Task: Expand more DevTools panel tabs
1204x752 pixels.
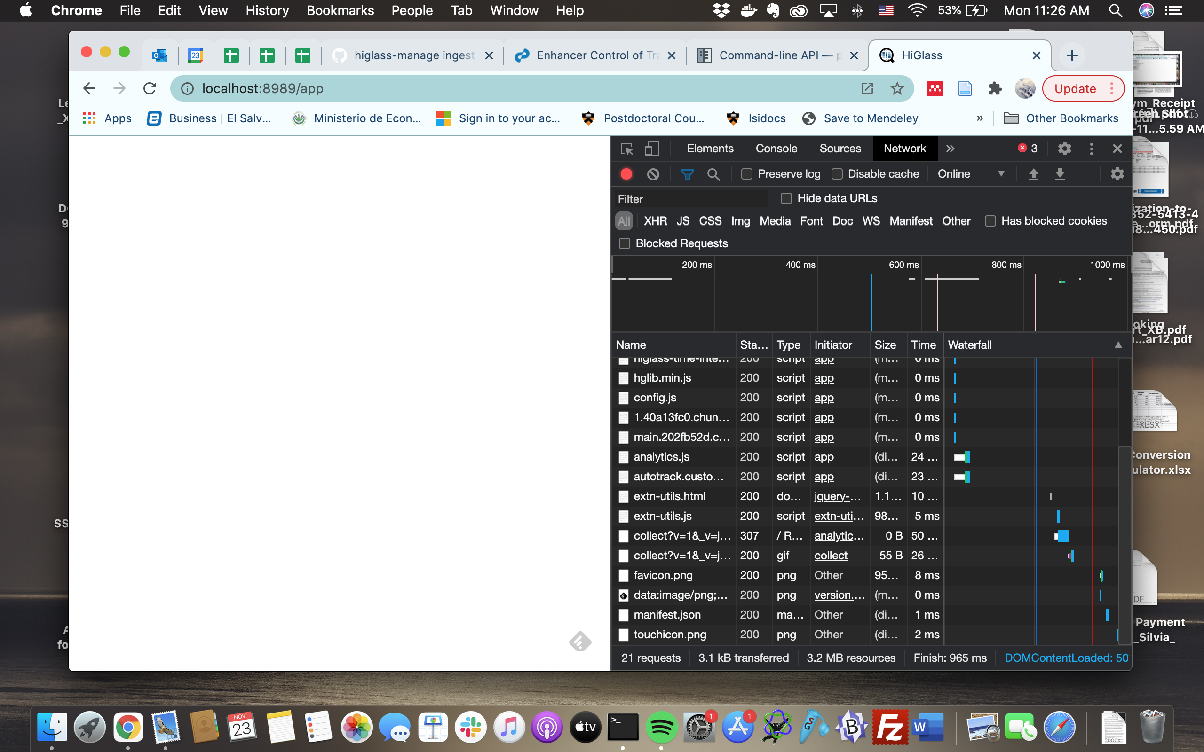Action: click(950, 148)
